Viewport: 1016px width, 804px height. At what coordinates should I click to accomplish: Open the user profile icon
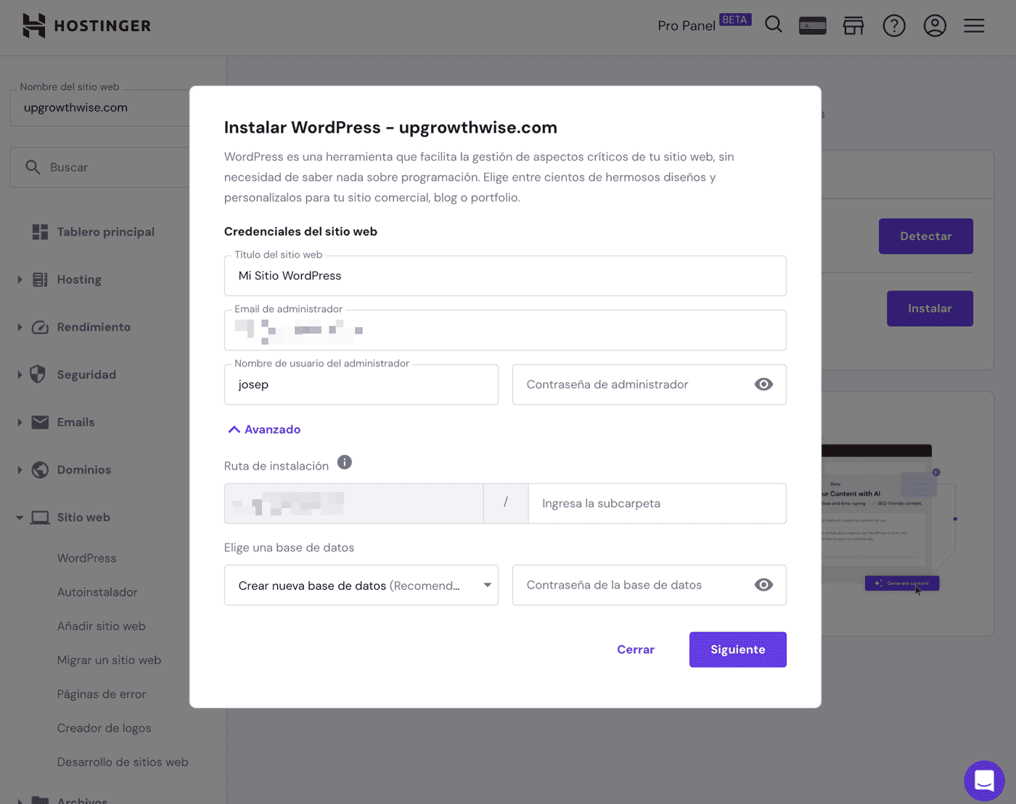pos(935,26)
